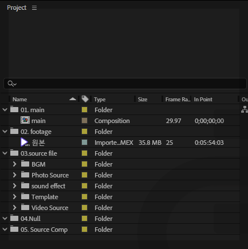Click label color of main composition
The width and height of the screenshot is (248, 249).
tap(84, 121)
